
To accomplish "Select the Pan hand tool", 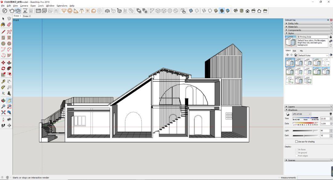I will pyautogui.click(x=9, y=101).
